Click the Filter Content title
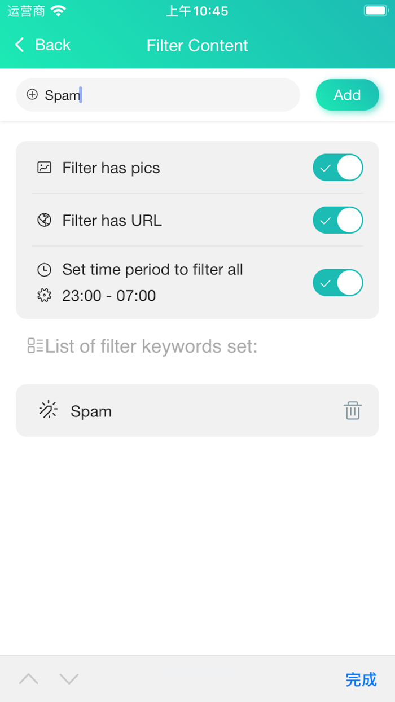Screen dimensions: 395x702 click(197, 46)
